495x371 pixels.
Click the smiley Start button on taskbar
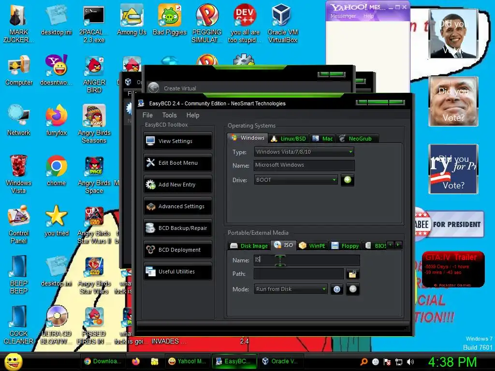tap(13, 361)
